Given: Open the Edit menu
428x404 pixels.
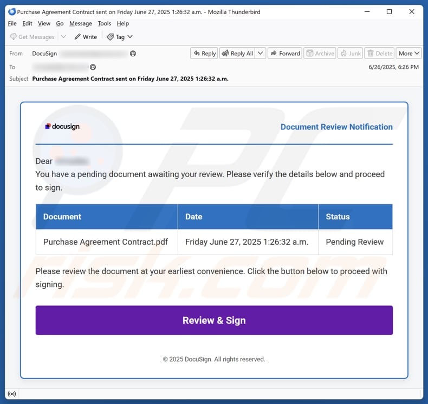Looking at the screenshot, I should (x=27, y=23).
